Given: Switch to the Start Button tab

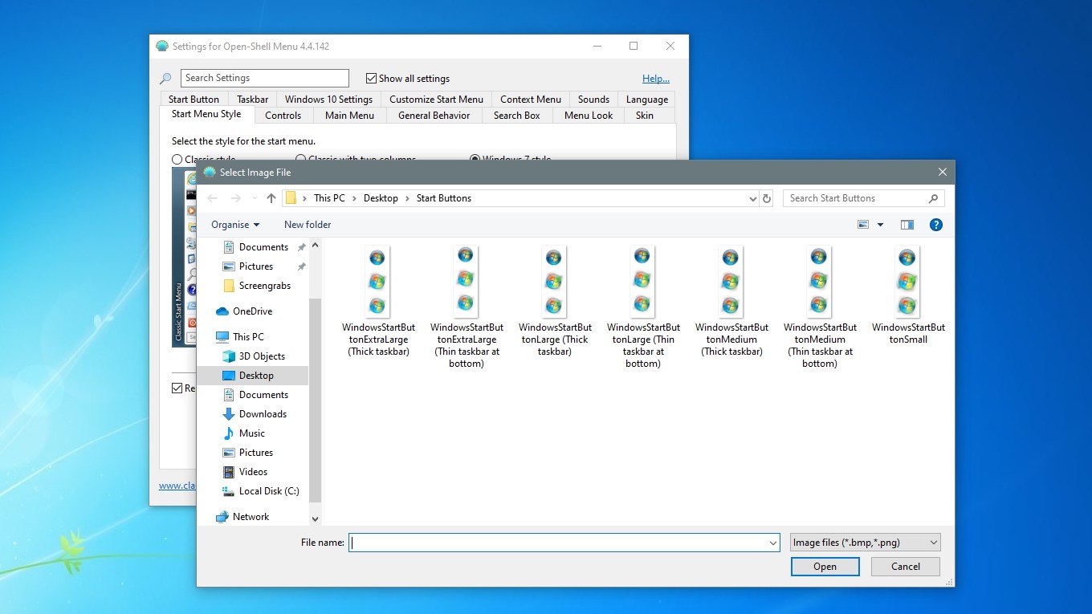Looking at the screenshot, I should tap(194, 100).
